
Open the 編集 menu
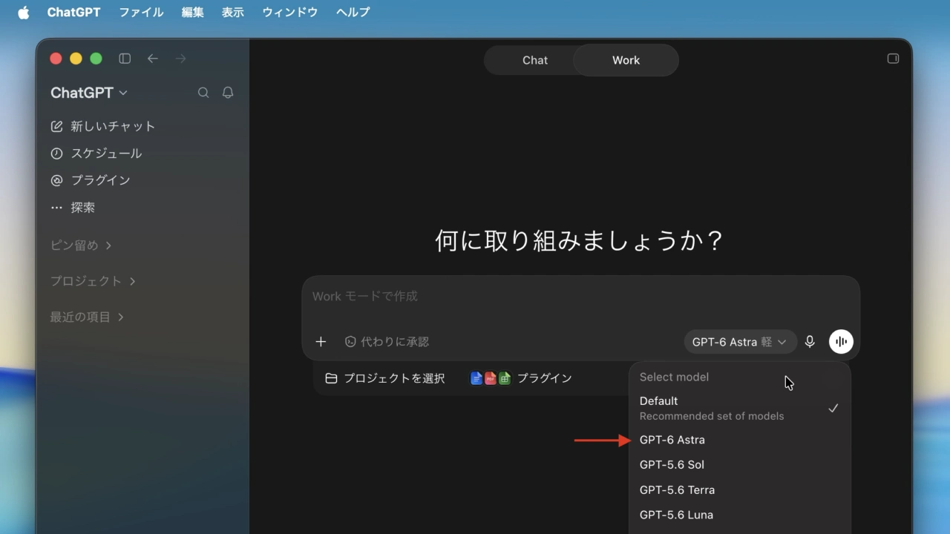tap(192, 13)
